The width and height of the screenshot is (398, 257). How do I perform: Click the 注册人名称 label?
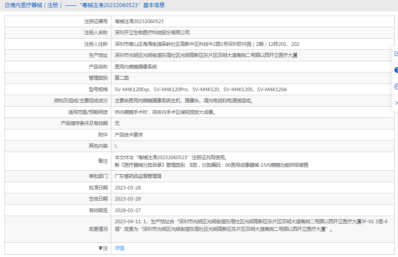click(96, 32)
